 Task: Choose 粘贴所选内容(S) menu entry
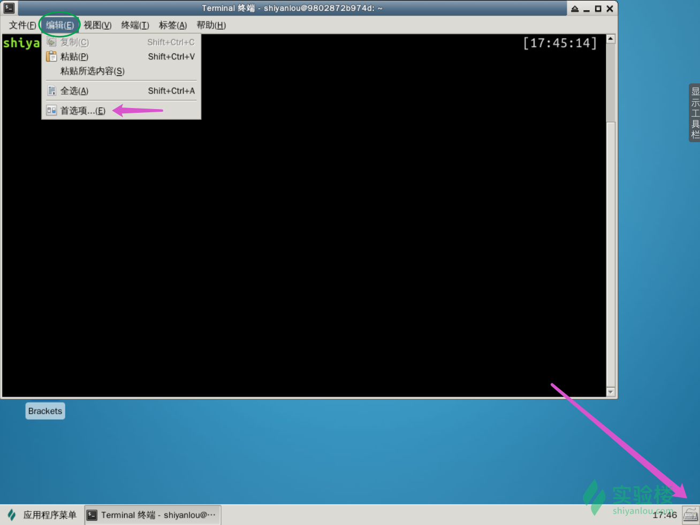pyautogui.click(x=91, y=71)
